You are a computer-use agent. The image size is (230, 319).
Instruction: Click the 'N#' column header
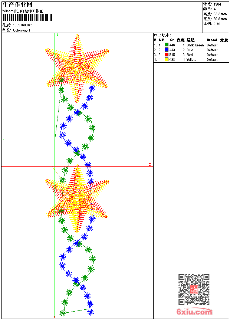(x=161, y=40)
